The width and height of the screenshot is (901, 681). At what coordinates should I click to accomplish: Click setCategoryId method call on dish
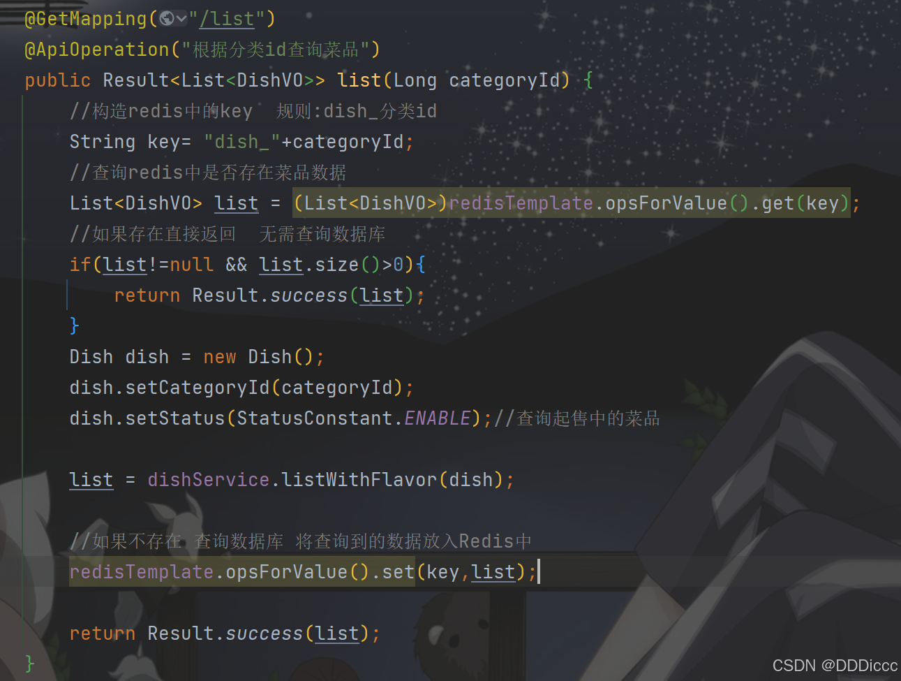(198, 388)
